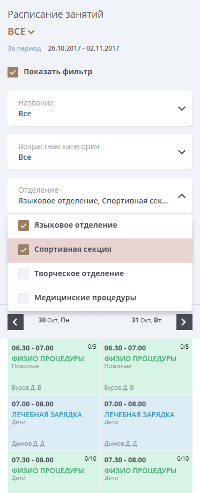Image resolution: width=200 pixels, height=493 pixels.
Task: Select the 31 Окт, Вт day header
Action: pyautogui.click(x=146, y=320)
